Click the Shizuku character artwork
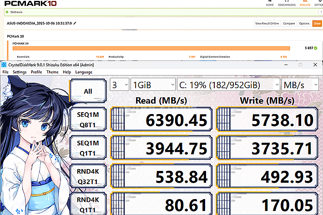The width and height of the screenshot is (323, 215). point(35,145)
